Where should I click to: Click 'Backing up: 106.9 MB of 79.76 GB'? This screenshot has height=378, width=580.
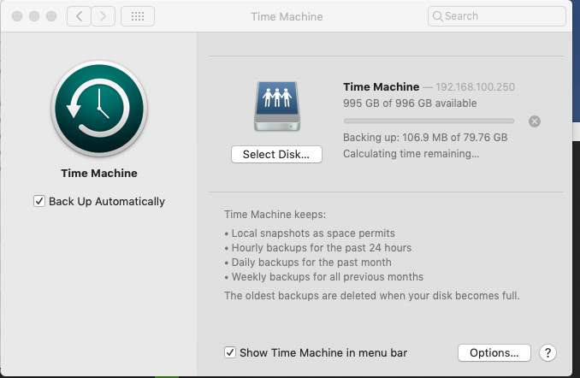click(x=425, y=138)
